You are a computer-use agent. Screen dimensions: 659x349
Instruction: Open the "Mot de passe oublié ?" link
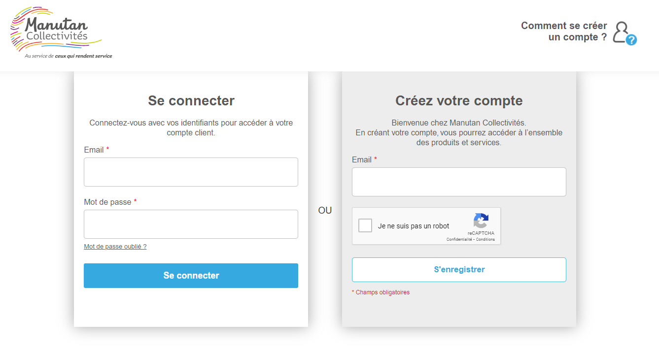coord(115,247)
